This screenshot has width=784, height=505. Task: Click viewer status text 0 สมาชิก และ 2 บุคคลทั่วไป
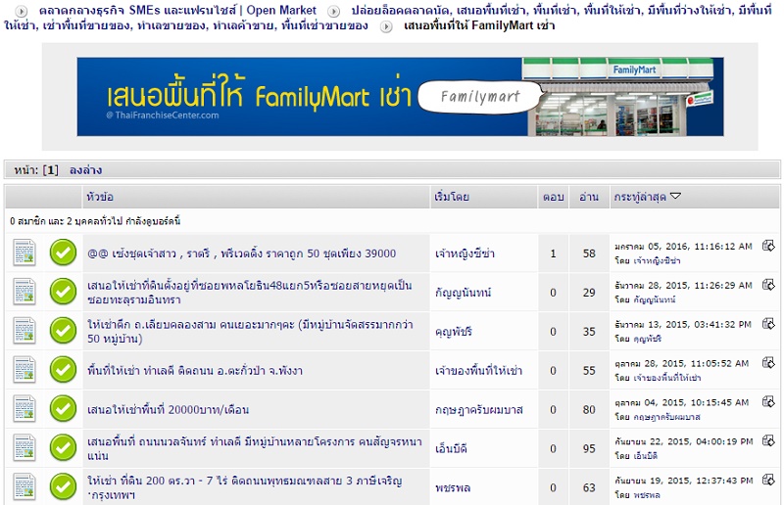[95, 221]
